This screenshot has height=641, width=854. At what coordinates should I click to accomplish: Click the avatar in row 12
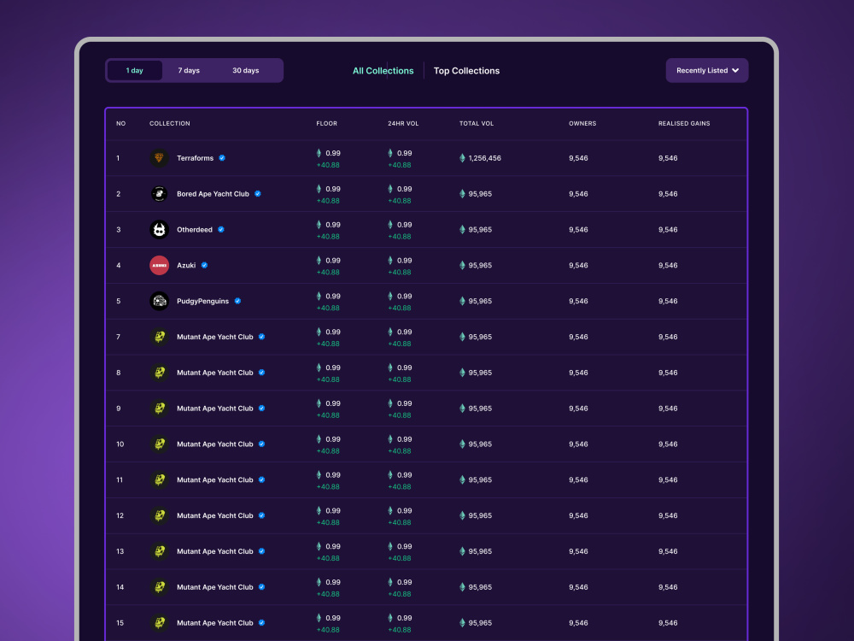pyautogui.click(x=159, y=515)
